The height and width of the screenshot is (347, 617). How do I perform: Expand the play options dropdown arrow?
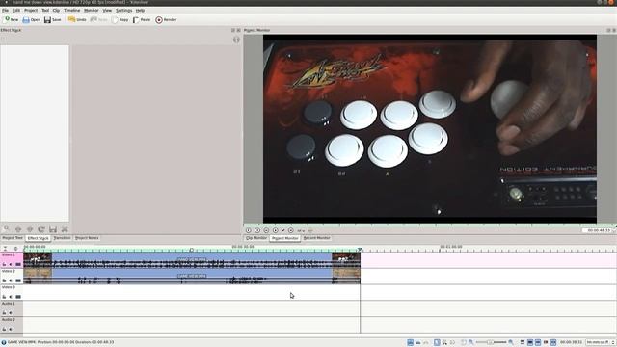282,230
